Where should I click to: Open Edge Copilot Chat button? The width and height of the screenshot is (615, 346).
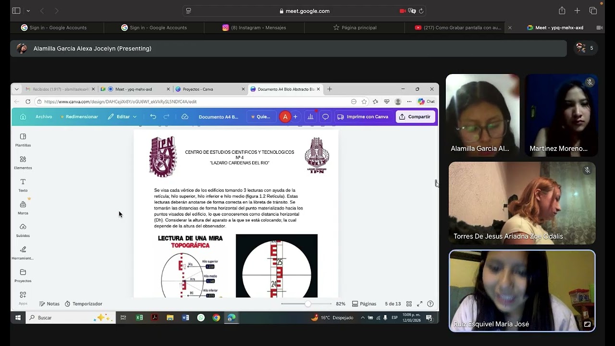coord(426,101)
